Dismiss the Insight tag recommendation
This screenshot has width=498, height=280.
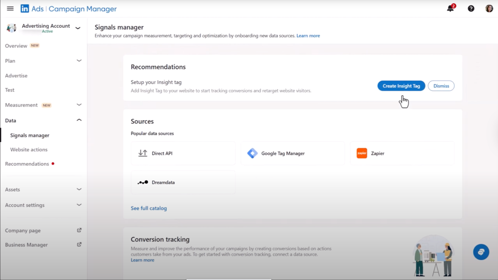tap(441, 86)
